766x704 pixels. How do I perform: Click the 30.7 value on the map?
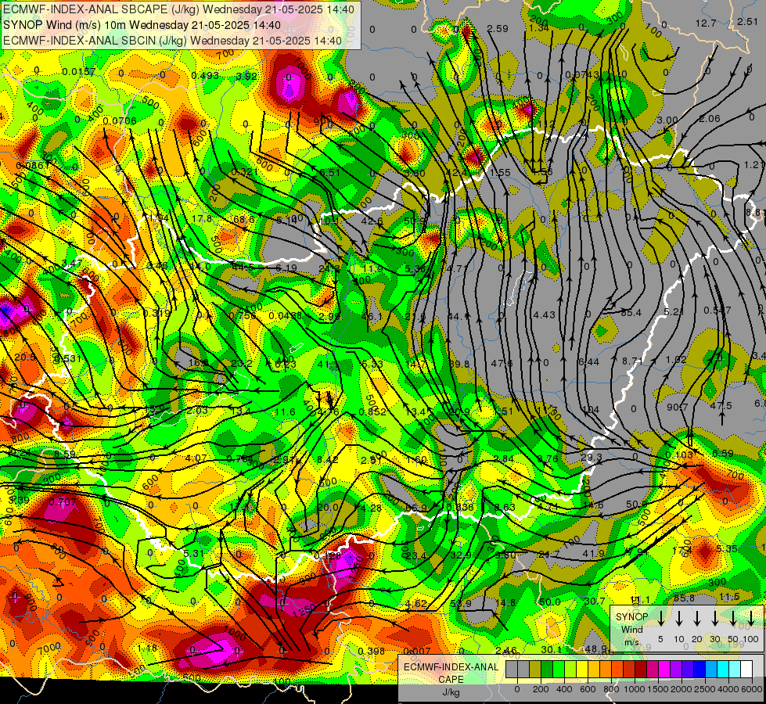pyautogui.click(x=594, y=601)
